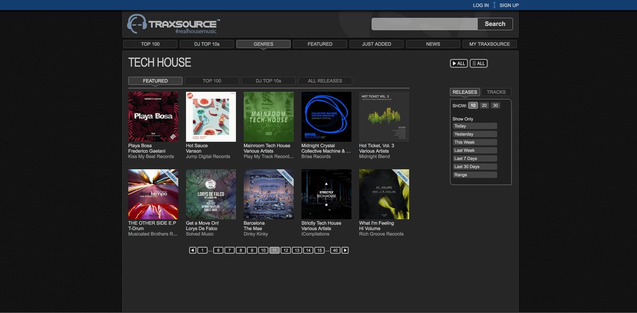Go to page 15 in pagination
The image size is (637, 313).
tap(319, 250)
